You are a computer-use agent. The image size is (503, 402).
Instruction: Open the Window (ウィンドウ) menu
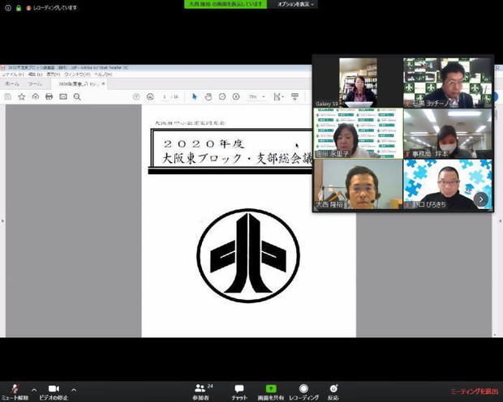(x=77, y=75)
